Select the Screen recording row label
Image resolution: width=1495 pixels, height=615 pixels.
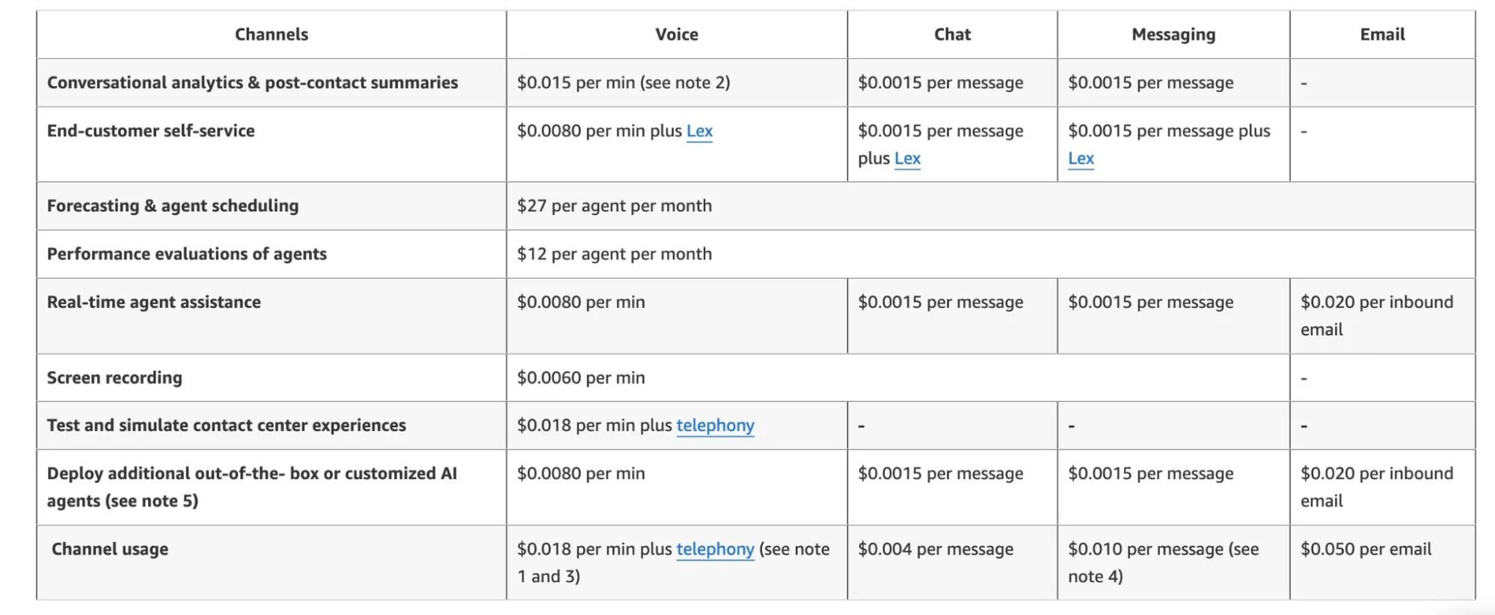[x=114, y=378]
